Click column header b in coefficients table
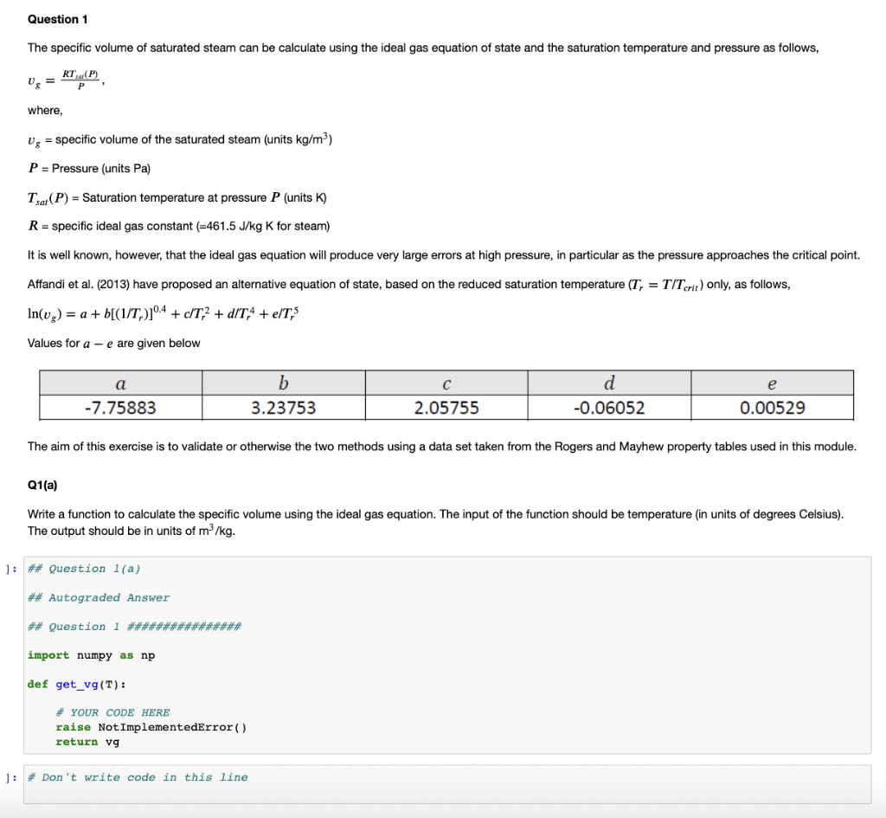Viewport: 886px width, 818px height. (x=283, y=383)
